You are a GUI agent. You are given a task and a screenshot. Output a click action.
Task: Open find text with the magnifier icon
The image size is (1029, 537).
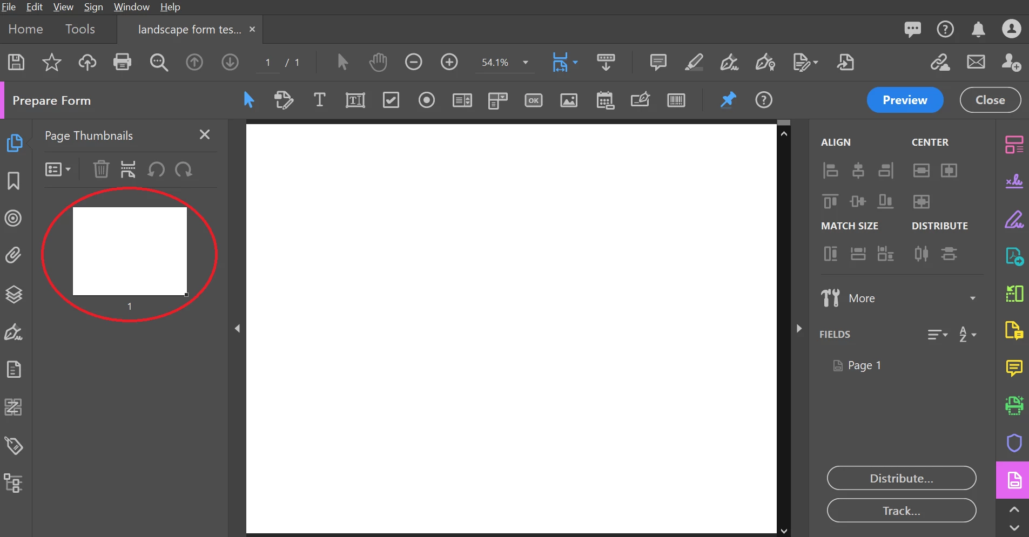[159, 62]
